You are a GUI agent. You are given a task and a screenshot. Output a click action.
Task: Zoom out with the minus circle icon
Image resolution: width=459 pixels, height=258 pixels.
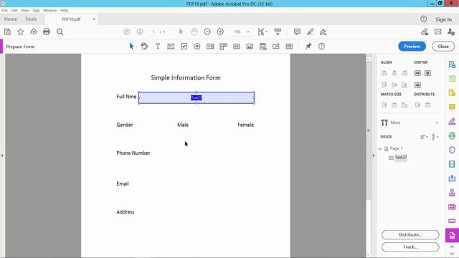(207, 32)
